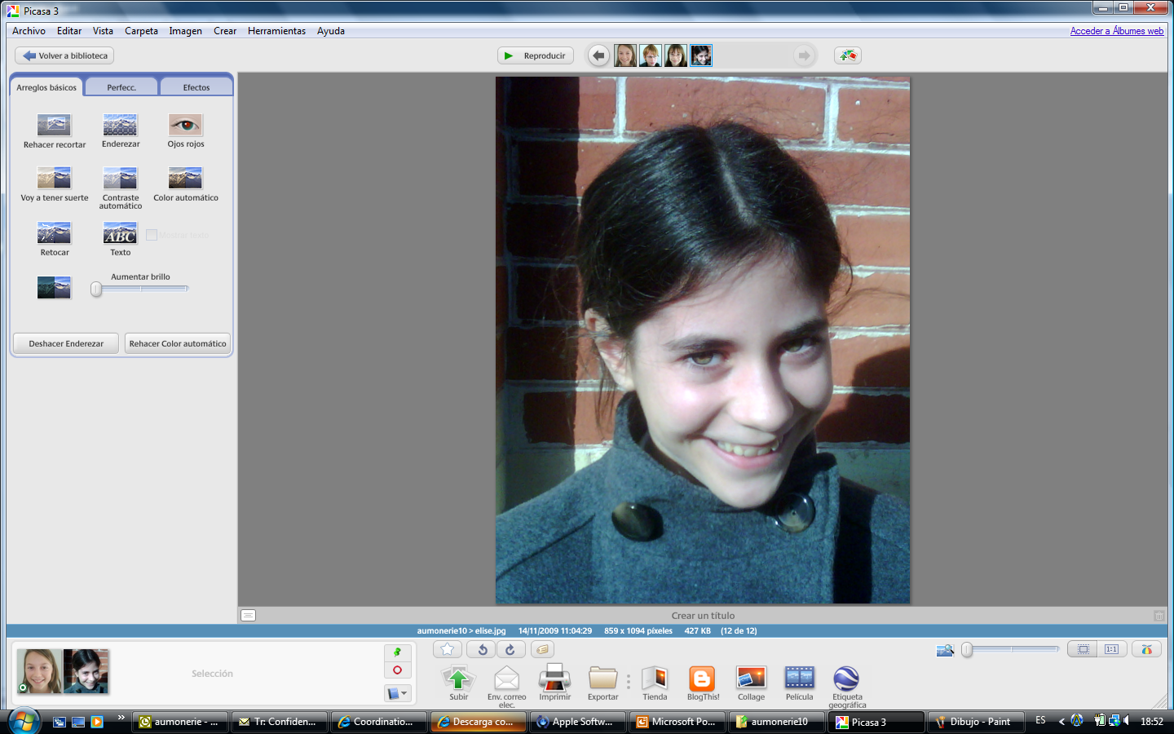
Task: Select the Ojos rojos red-eye tool
Action: (x=185, y=125)
